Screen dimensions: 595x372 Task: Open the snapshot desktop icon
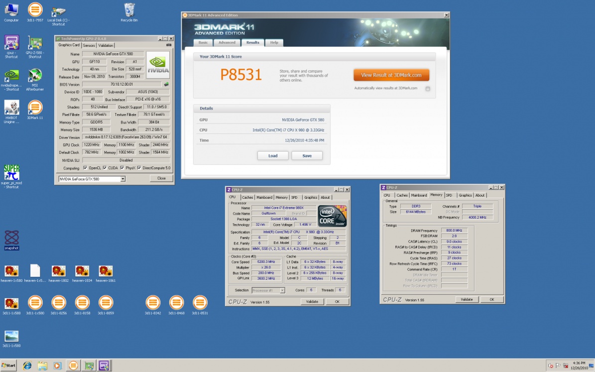[11, 238]
